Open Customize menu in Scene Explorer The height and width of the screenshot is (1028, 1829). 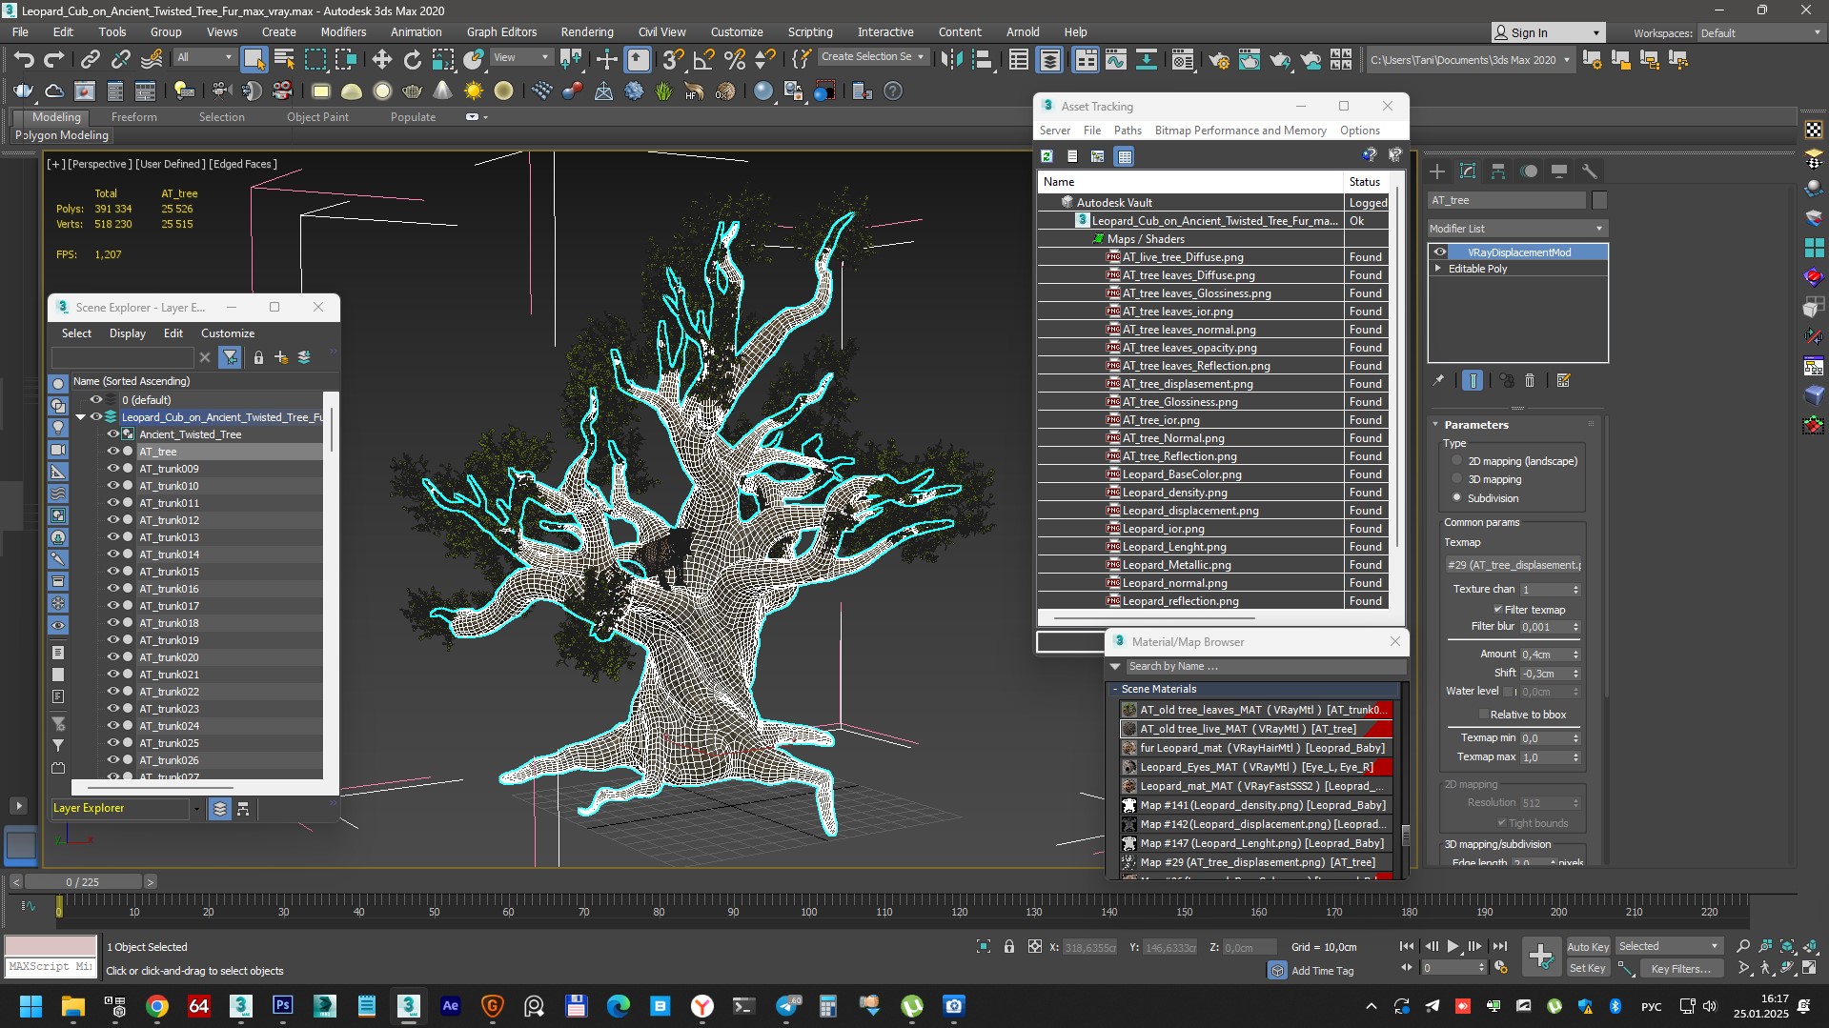(227, 333)
